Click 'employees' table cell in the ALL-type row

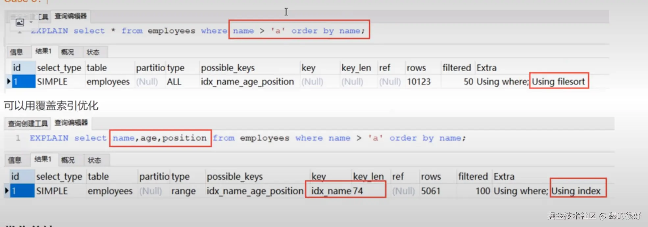tap(108, 82)
